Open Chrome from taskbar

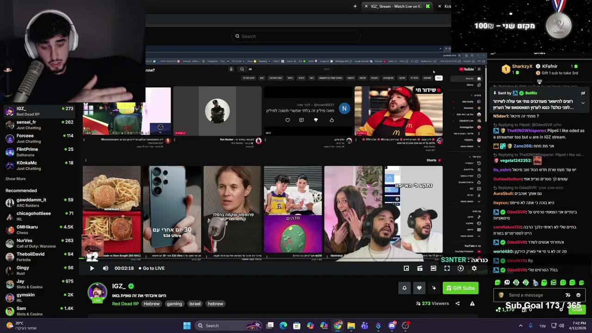click(x=338, y=326)
